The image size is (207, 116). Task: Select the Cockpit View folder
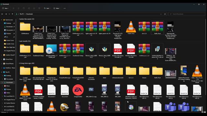pos(25,74)
